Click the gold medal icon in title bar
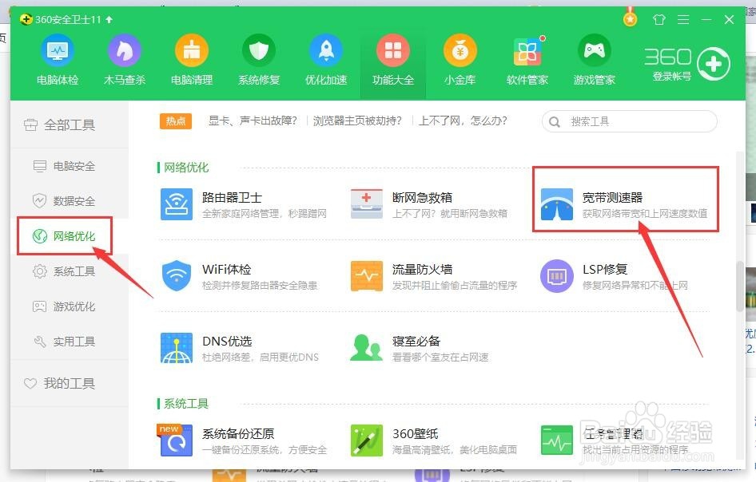This screenshot has width=756, height=482. tap(630, 18)
